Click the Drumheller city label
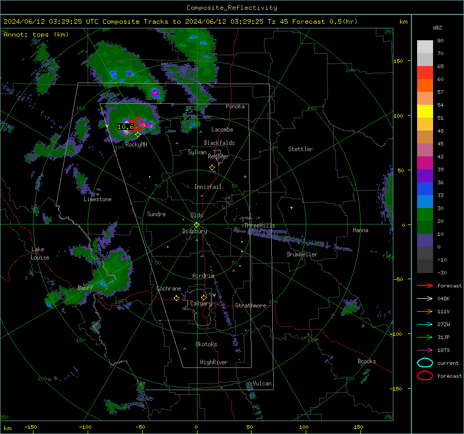The image size is (464, 434). (302, 254)
